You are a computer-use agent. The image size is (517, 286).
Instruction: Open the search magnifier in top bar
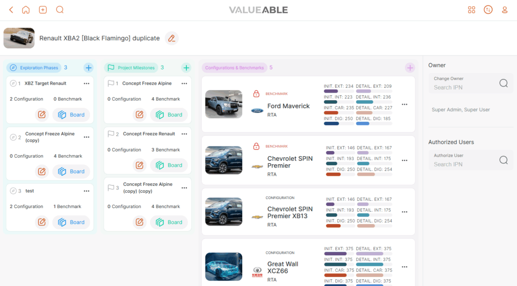click(x=60, y=10)
